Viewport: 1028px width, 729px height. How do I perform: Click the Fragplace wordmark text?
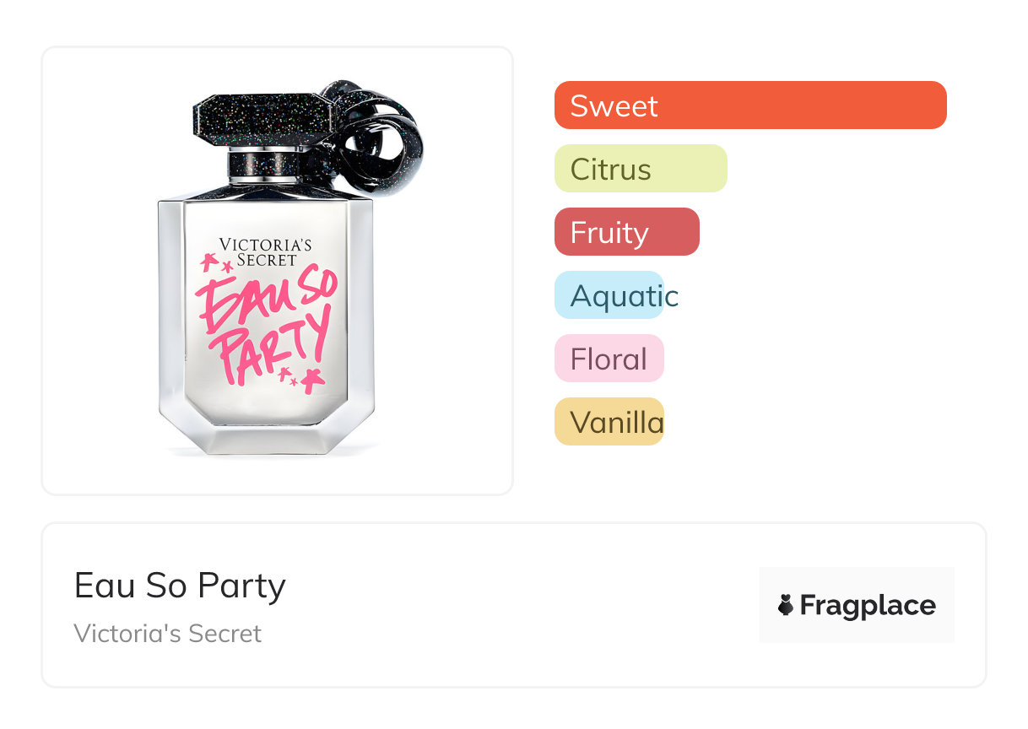pos(868,605)
